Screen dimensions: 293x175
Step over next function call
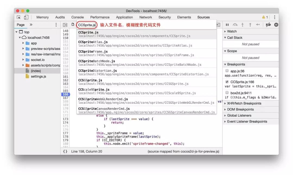235,25
